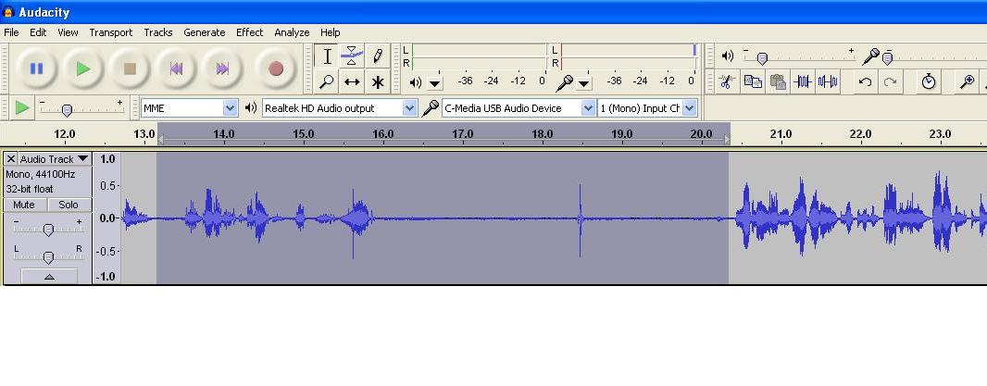987x386 pixels.
Task: Select the Envelope tool
Action: (352, 56)
